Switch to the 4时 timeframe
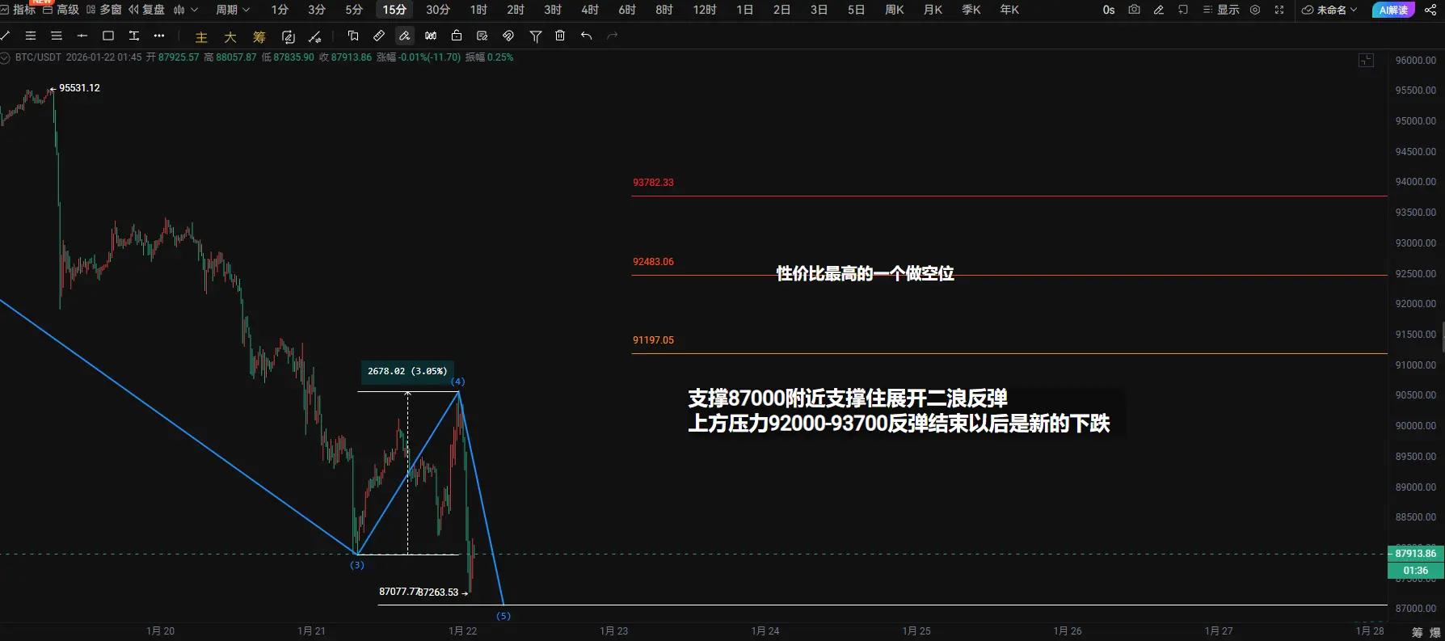This screenshot has width=1445, height=641. (590, 10)
